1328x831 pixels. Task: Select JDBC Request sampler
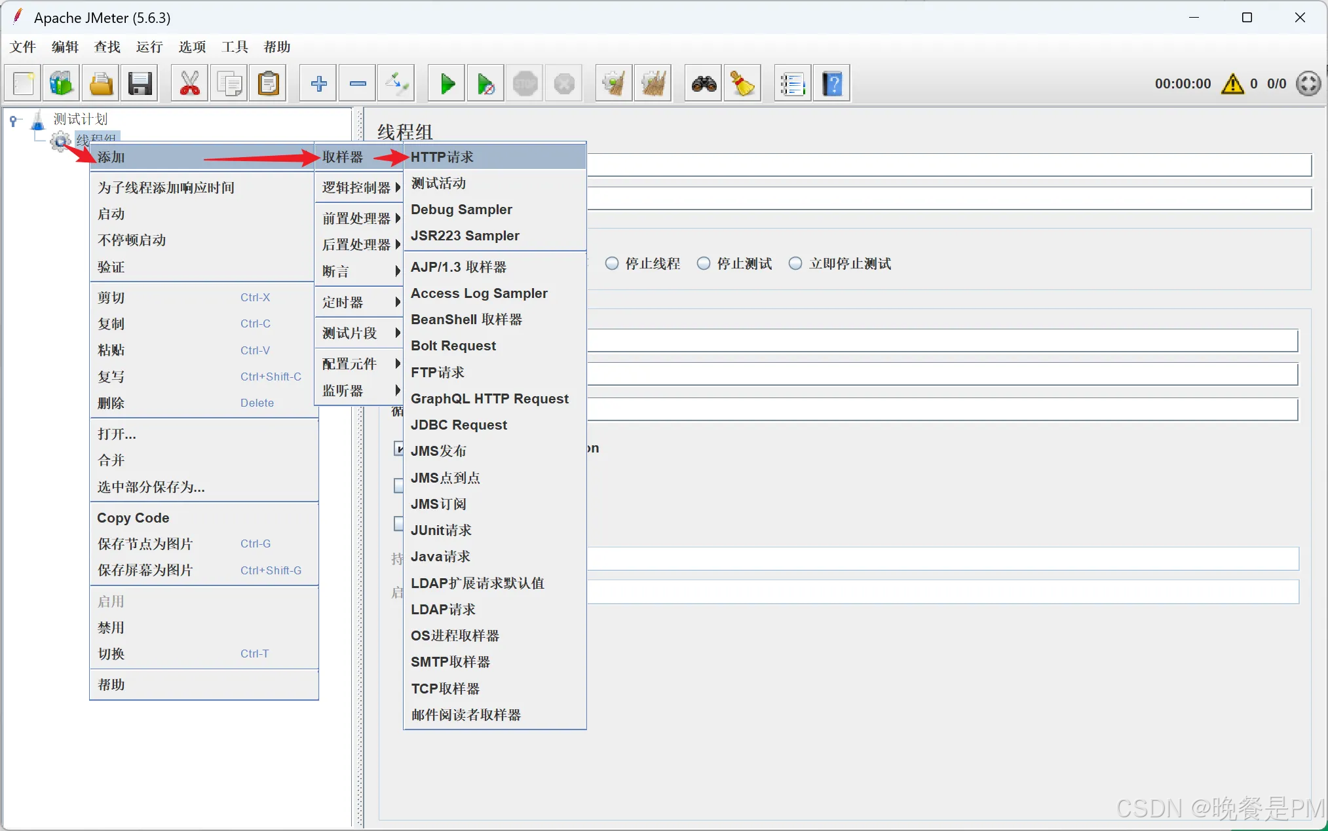click(x=495, y=424)
